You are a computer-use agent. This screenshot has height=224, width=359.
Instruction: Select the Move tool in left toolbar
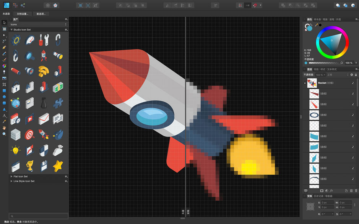coord(4,23)
